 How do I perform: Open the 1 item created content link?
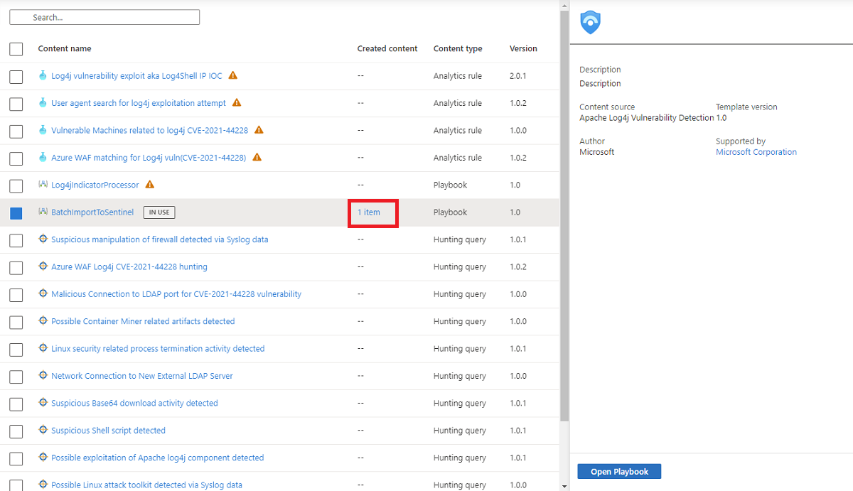coord(369,212)
